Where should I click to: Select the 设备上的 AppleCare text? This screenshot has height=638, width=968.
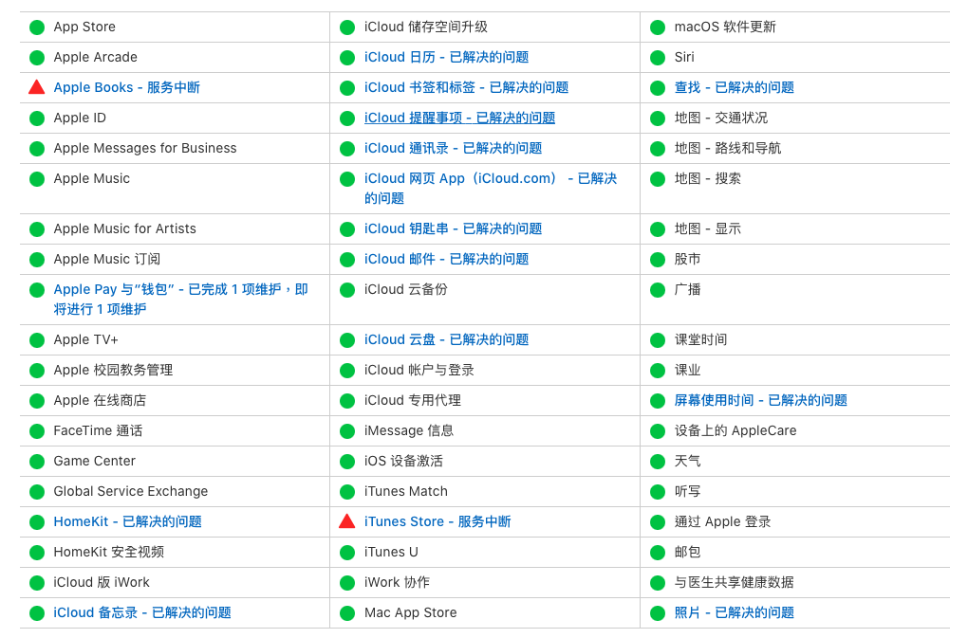[735, 430]
